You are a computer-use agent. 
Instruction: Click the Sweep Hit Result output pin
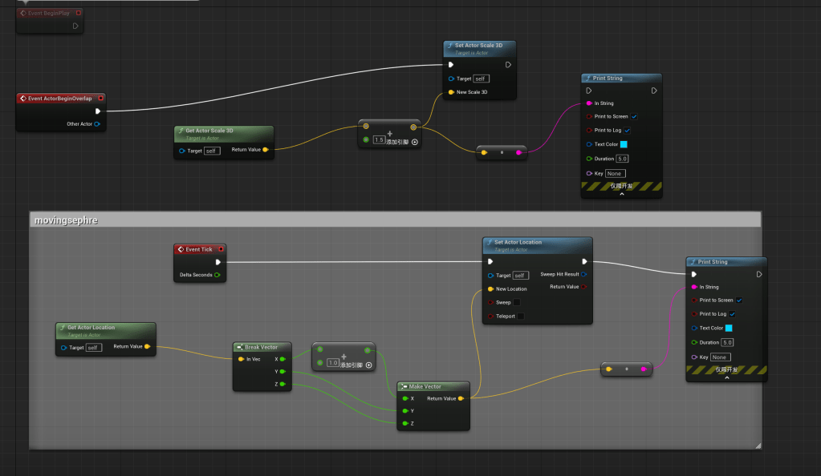[583, 275]
